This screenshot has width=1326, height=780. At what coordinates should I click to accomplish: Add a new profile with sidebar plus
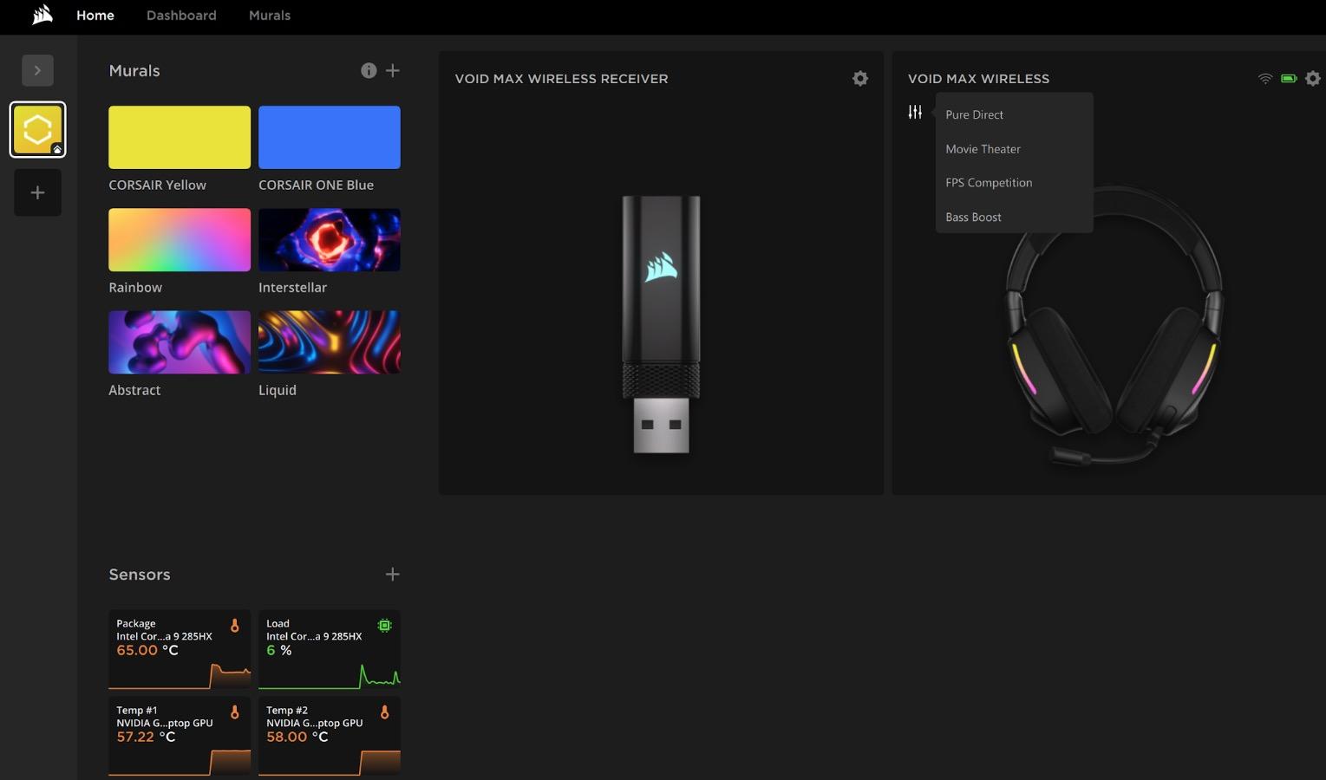click(x=37, y=192)
